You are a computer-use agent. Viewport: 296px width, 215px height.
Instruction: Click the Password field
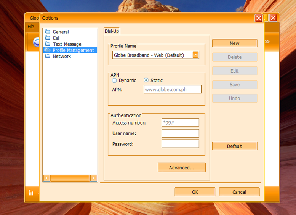180,144
